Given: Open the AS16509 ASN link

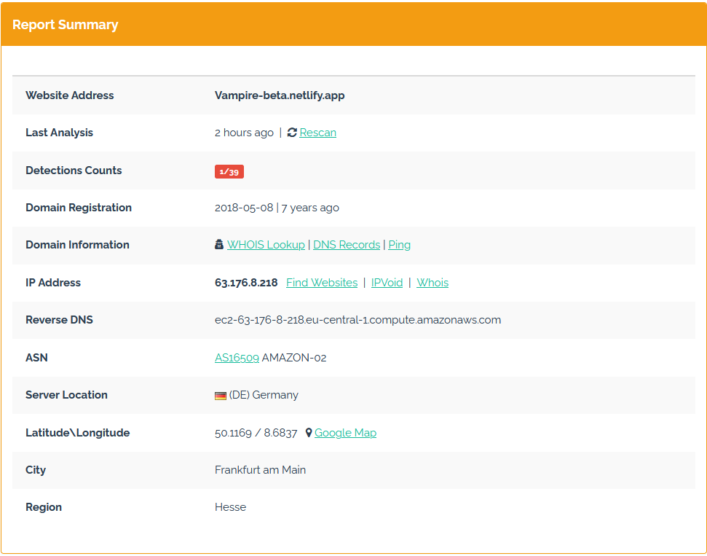Looking at the screenshot, I should (237, 358).
